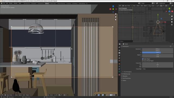Click zoom magnifier icon in the orthographic viewport
The image size is (174, 98).
pyautogui.click(x=172, y=16)
